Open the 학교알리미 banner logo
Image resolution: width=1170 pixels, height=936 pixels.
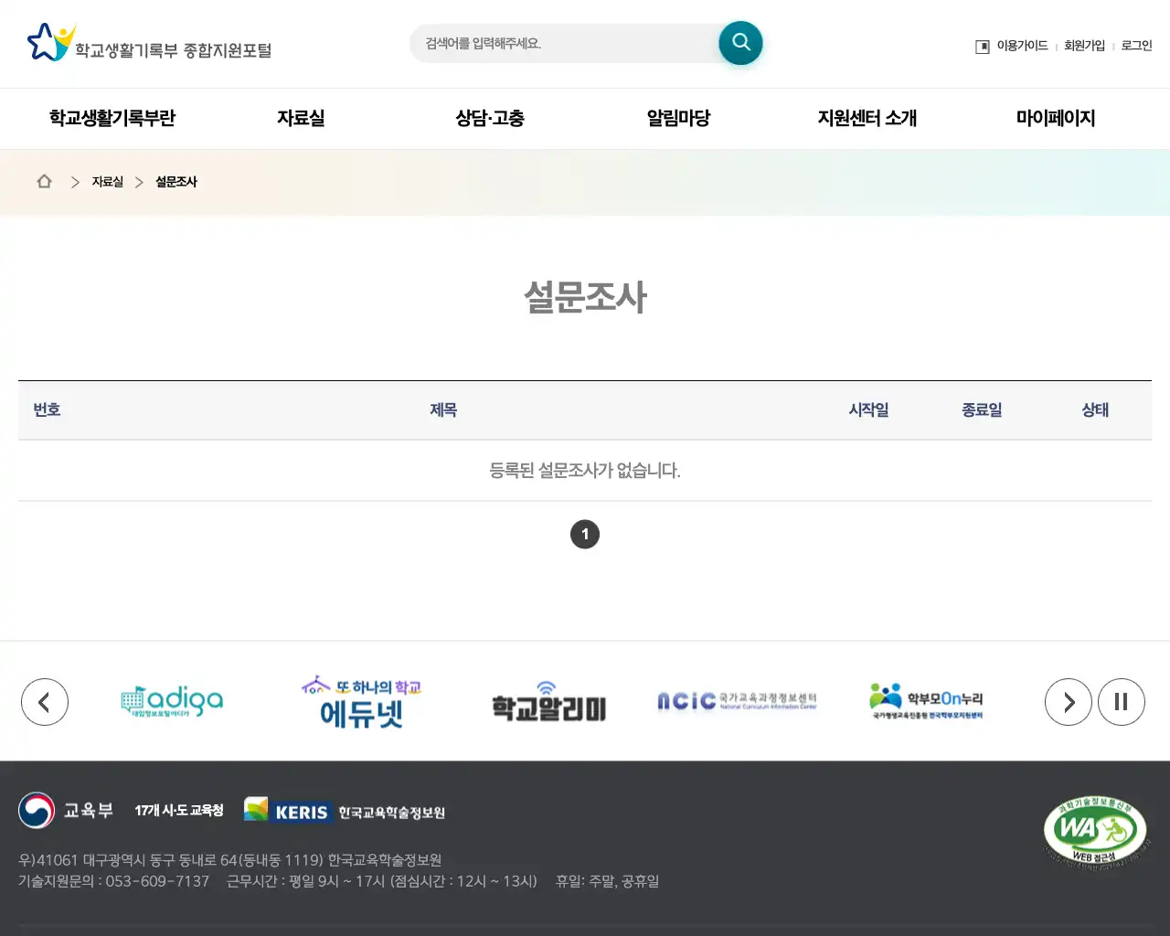[548, 702]
